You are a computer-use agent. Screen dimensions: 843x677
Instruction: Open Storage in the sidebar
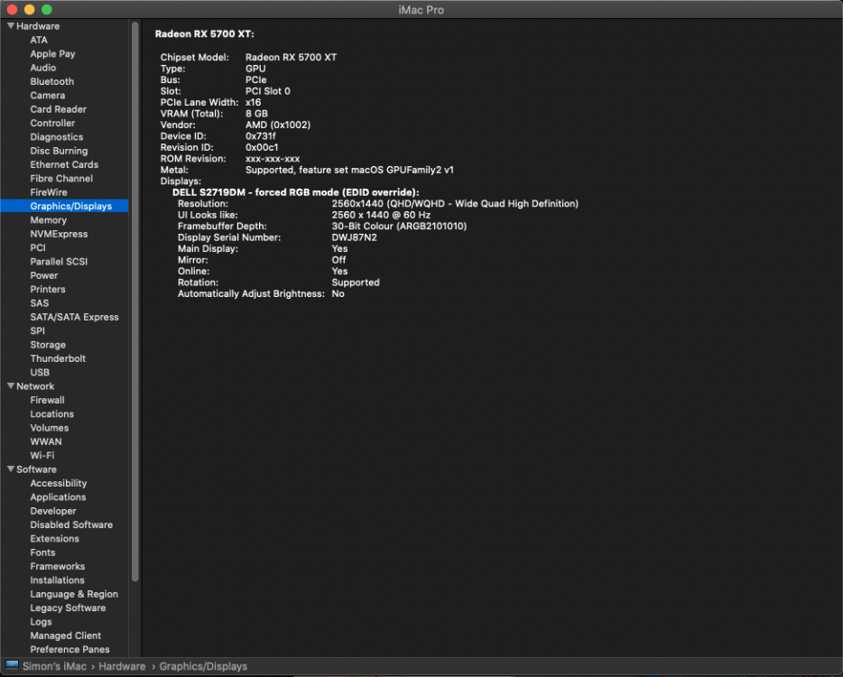48,345
